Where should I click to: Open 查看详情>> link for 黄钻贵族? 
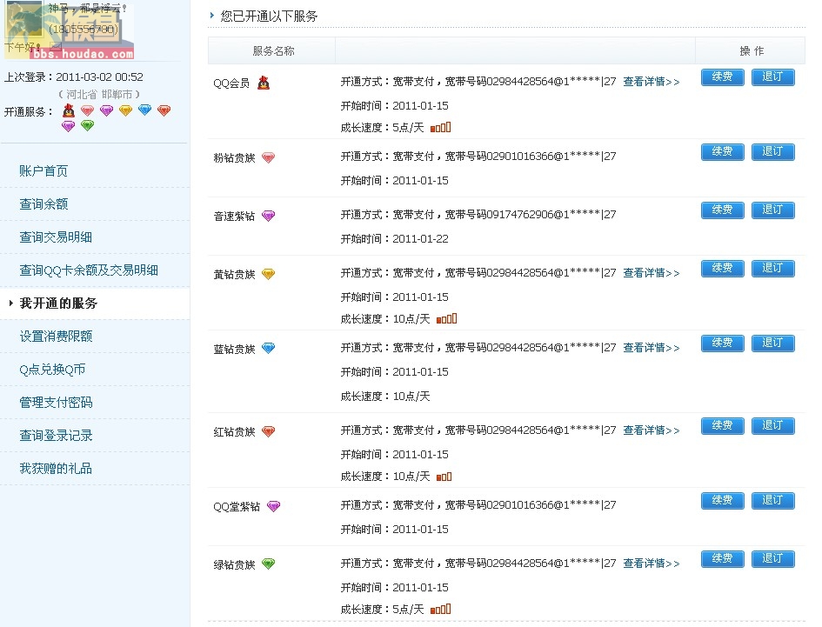click(652, 273)
